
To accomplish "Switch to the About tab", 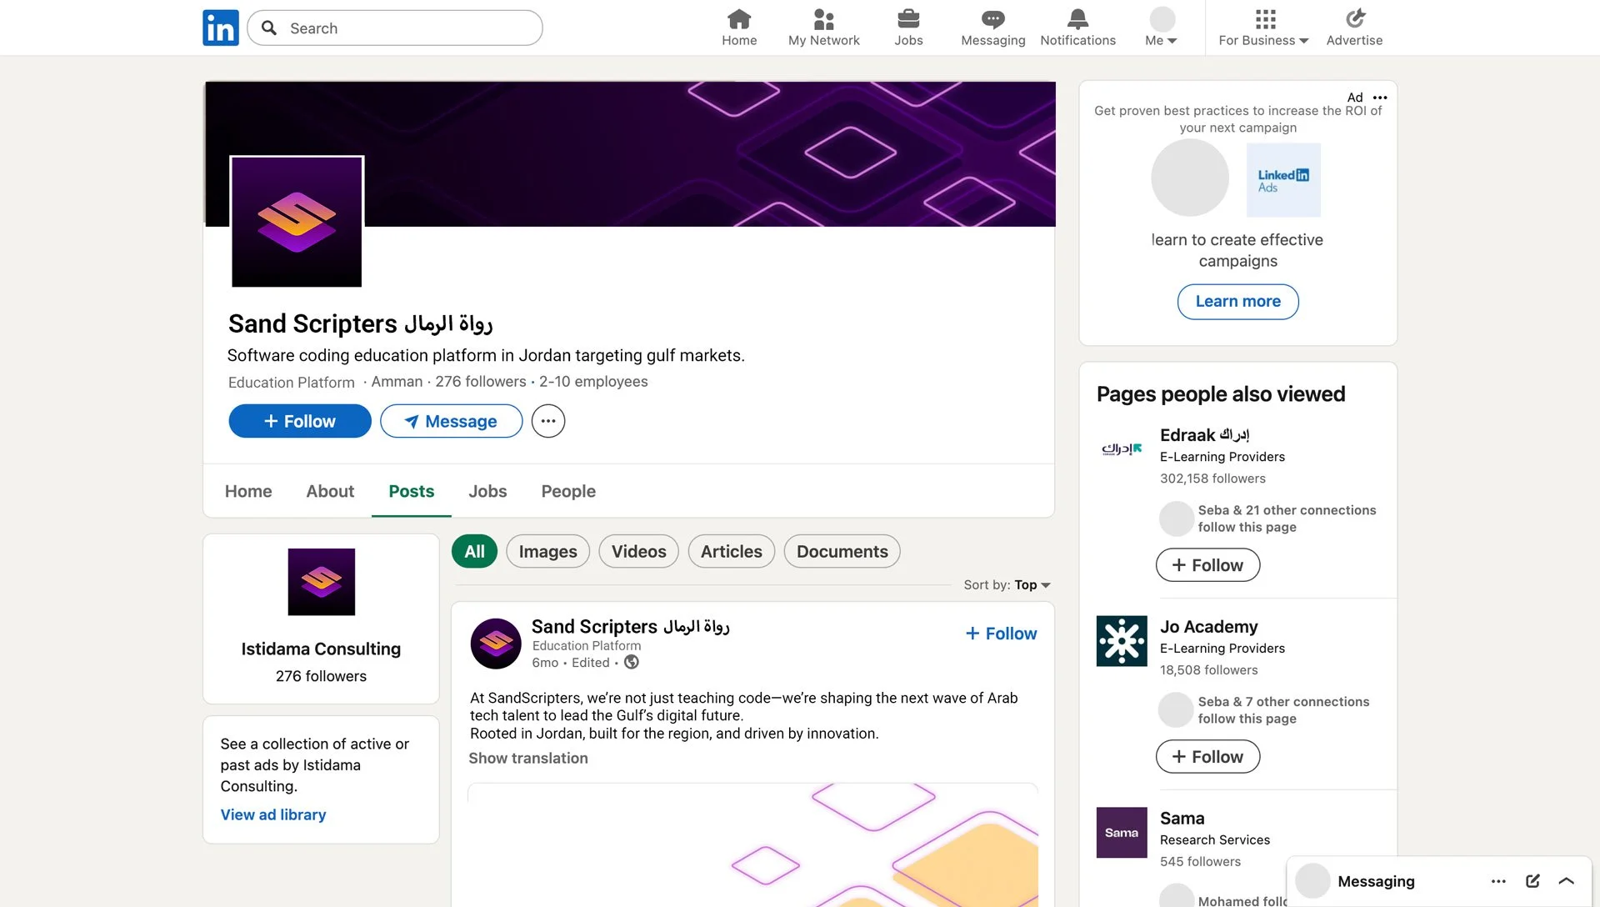I will pos(330,491).
